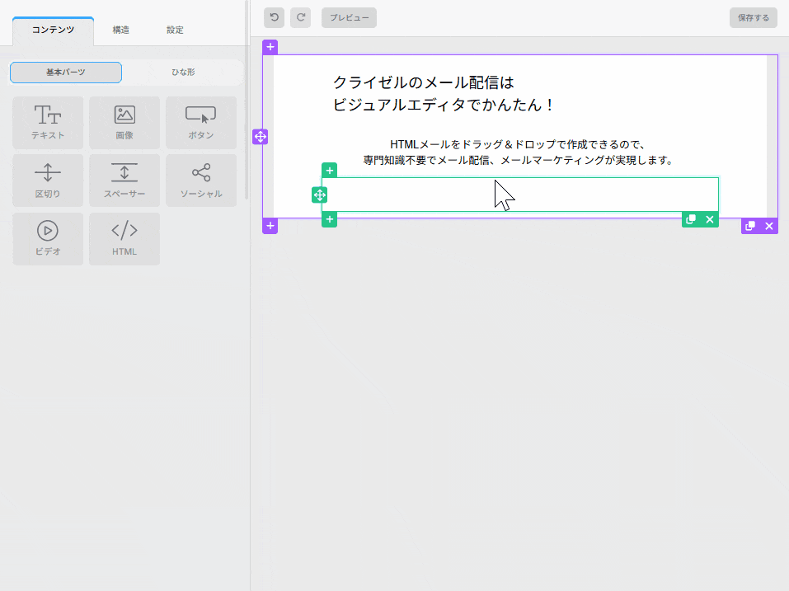Viewport: 789px width, 591px height.
Task: Select the 基本パーツ toggle
Action: (x=66, y=73)
